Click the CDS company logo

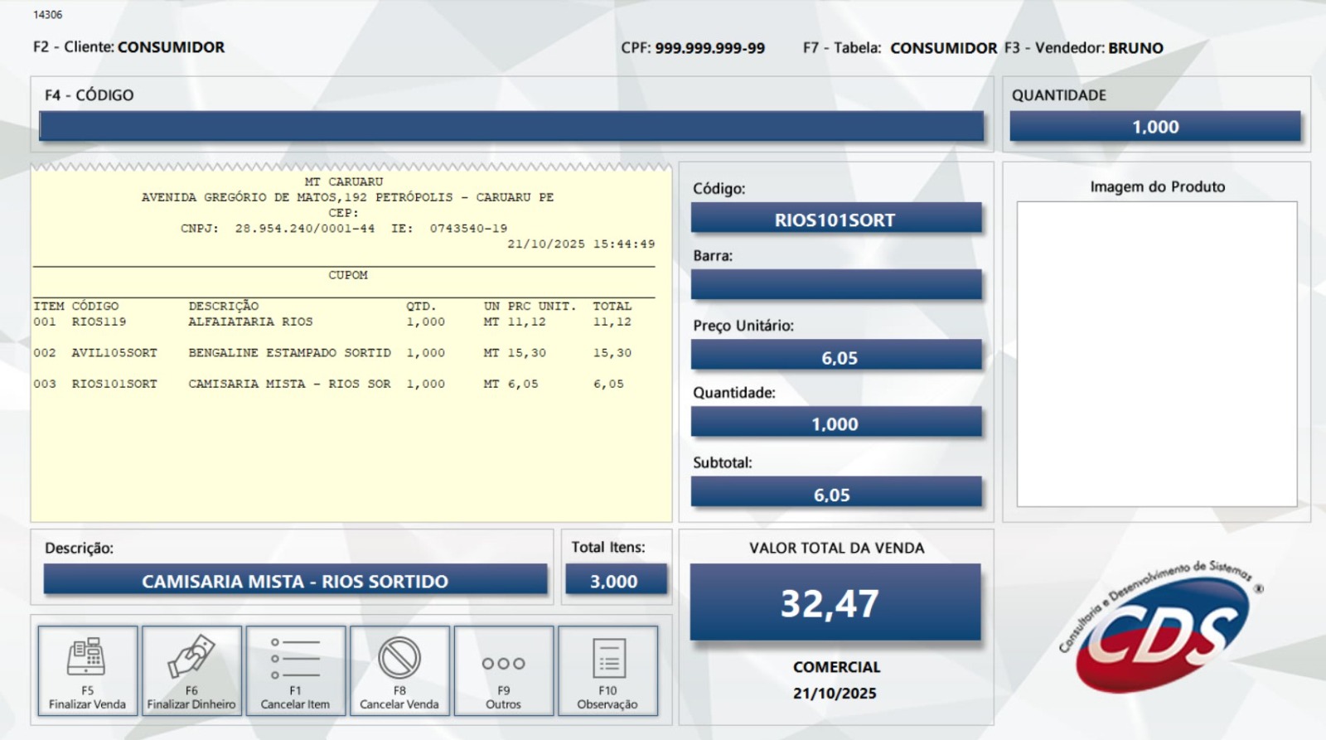pos(1162,627)
